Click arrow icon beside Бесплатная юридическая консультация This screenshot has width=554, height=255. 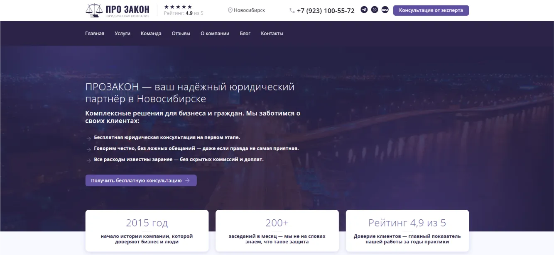(x=88, y=139)
